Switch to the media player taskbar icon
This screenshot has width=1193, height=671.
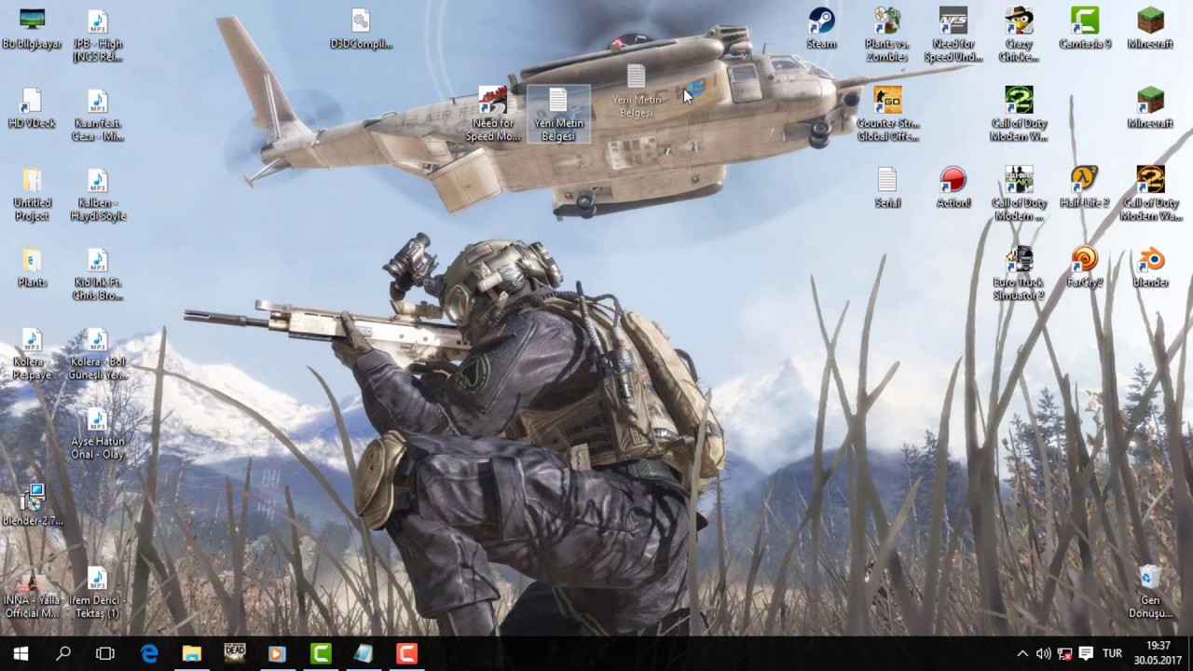click(x=277, y=653)
